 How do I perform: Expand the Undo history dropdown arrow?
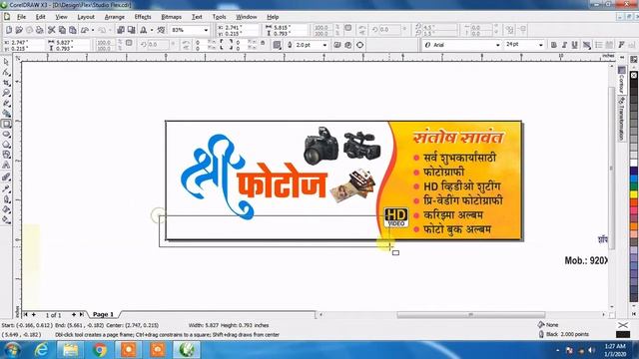point(93,30)
